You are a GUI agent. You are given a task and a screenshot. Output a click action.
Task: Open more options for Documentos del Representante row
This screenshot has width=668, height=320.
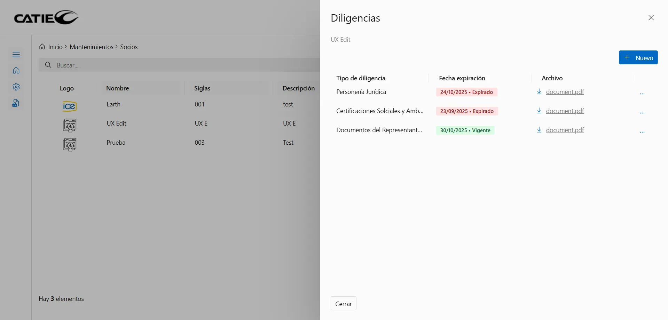(642, 132)
